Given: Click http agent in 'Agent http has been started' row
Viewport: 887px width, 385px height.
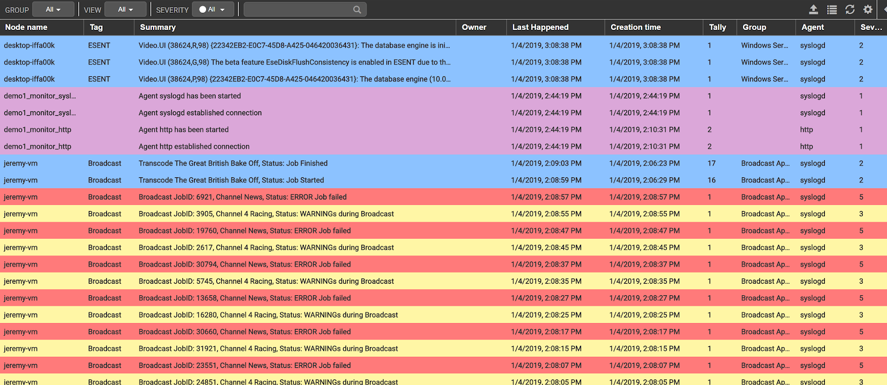Looking at the screenshot, I should tap(807, 130).
